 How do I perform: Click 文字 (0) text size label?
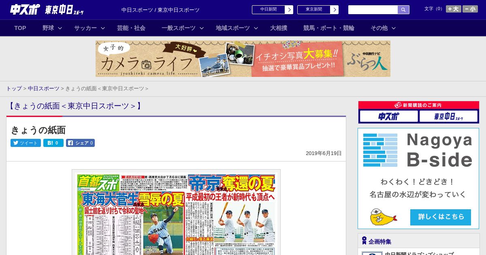click(x=434, y=9)
